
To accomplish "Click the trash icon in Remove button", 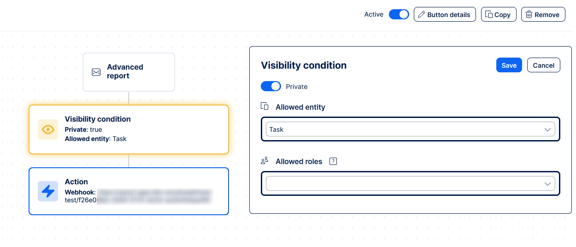I will coord(529,15).
